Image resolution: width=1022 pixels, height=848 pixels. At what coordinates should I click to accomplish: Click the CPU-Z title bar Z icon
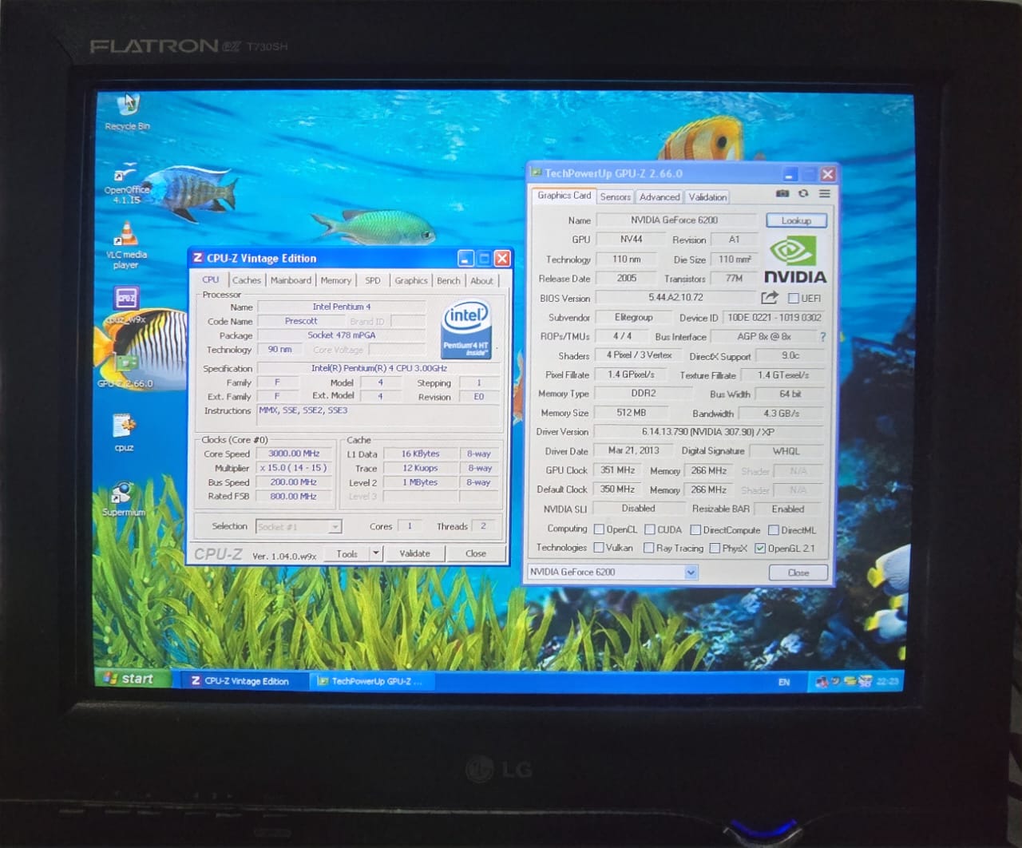pyautogui.click(x=198, y=258)
